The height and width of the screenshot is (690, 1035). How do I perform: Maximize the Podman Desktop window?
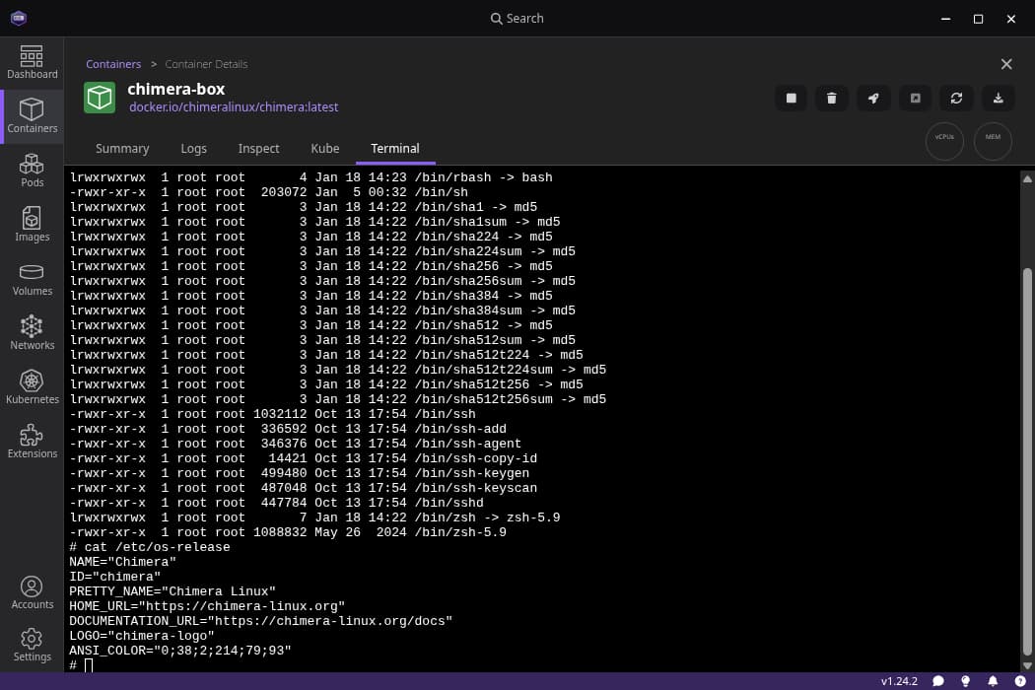[978, 19]
